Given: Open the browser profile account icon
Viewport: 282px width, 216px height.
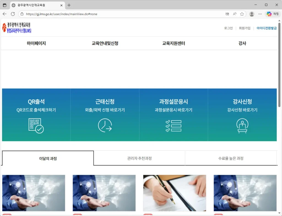Looking at the screenshot, I should [x=252, y=14].
